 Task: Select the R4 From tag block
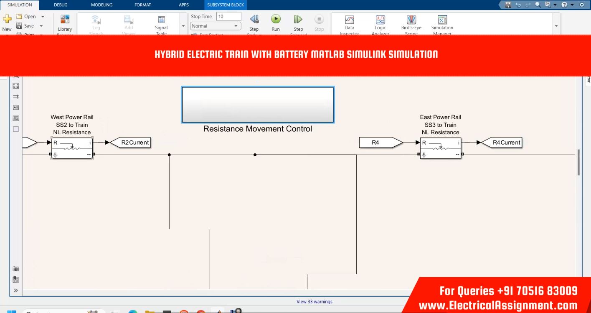pyautogui.click(x=381, y=143)
